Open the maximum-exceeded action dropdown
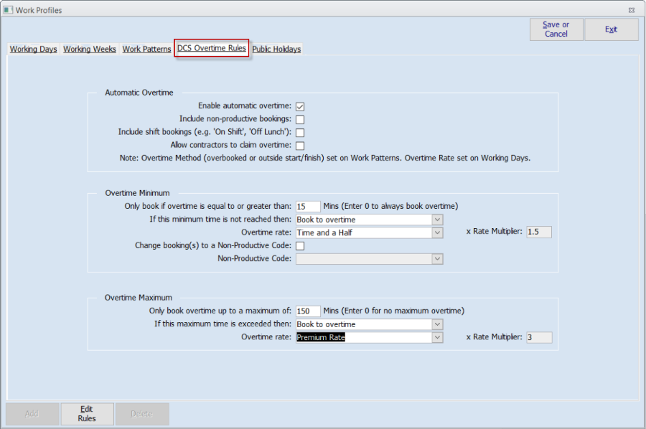 point(437,324)
